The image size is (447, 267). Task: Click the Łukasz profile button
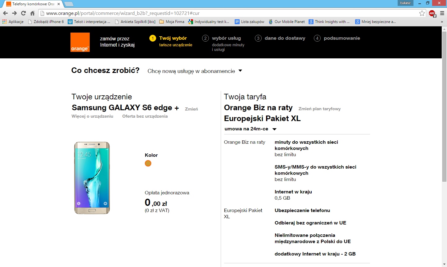[405, 3]
